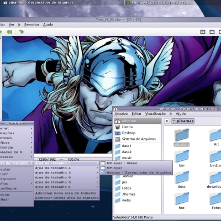Image resolution: width=221 pixels, height=221 pixels.
Task: Click the '"adesklets" (4,0 kB) Pasta' status text
Action: 133,217
